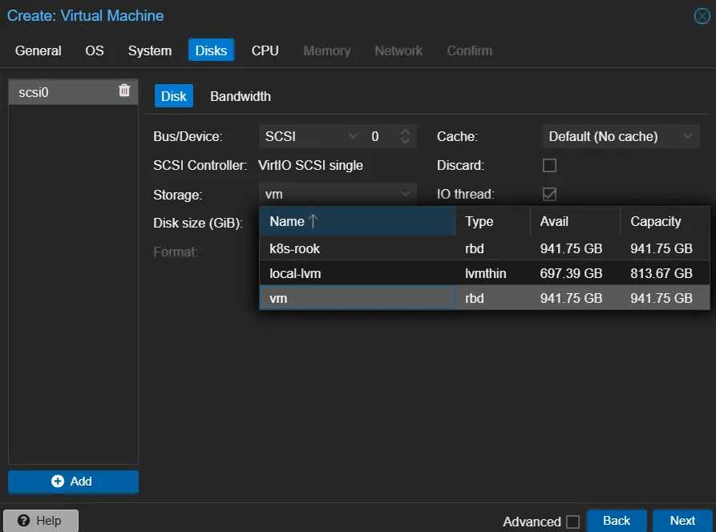
Task: Click the 697.39 GB available cell
Action: point(576,273)
